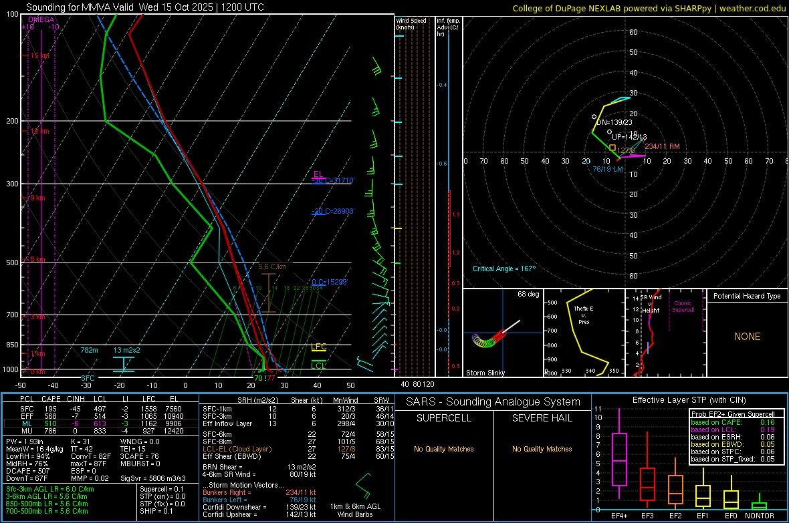Select the MU parcel row in the table
This screenshot has width=789, height=523.
coord(101,430)
